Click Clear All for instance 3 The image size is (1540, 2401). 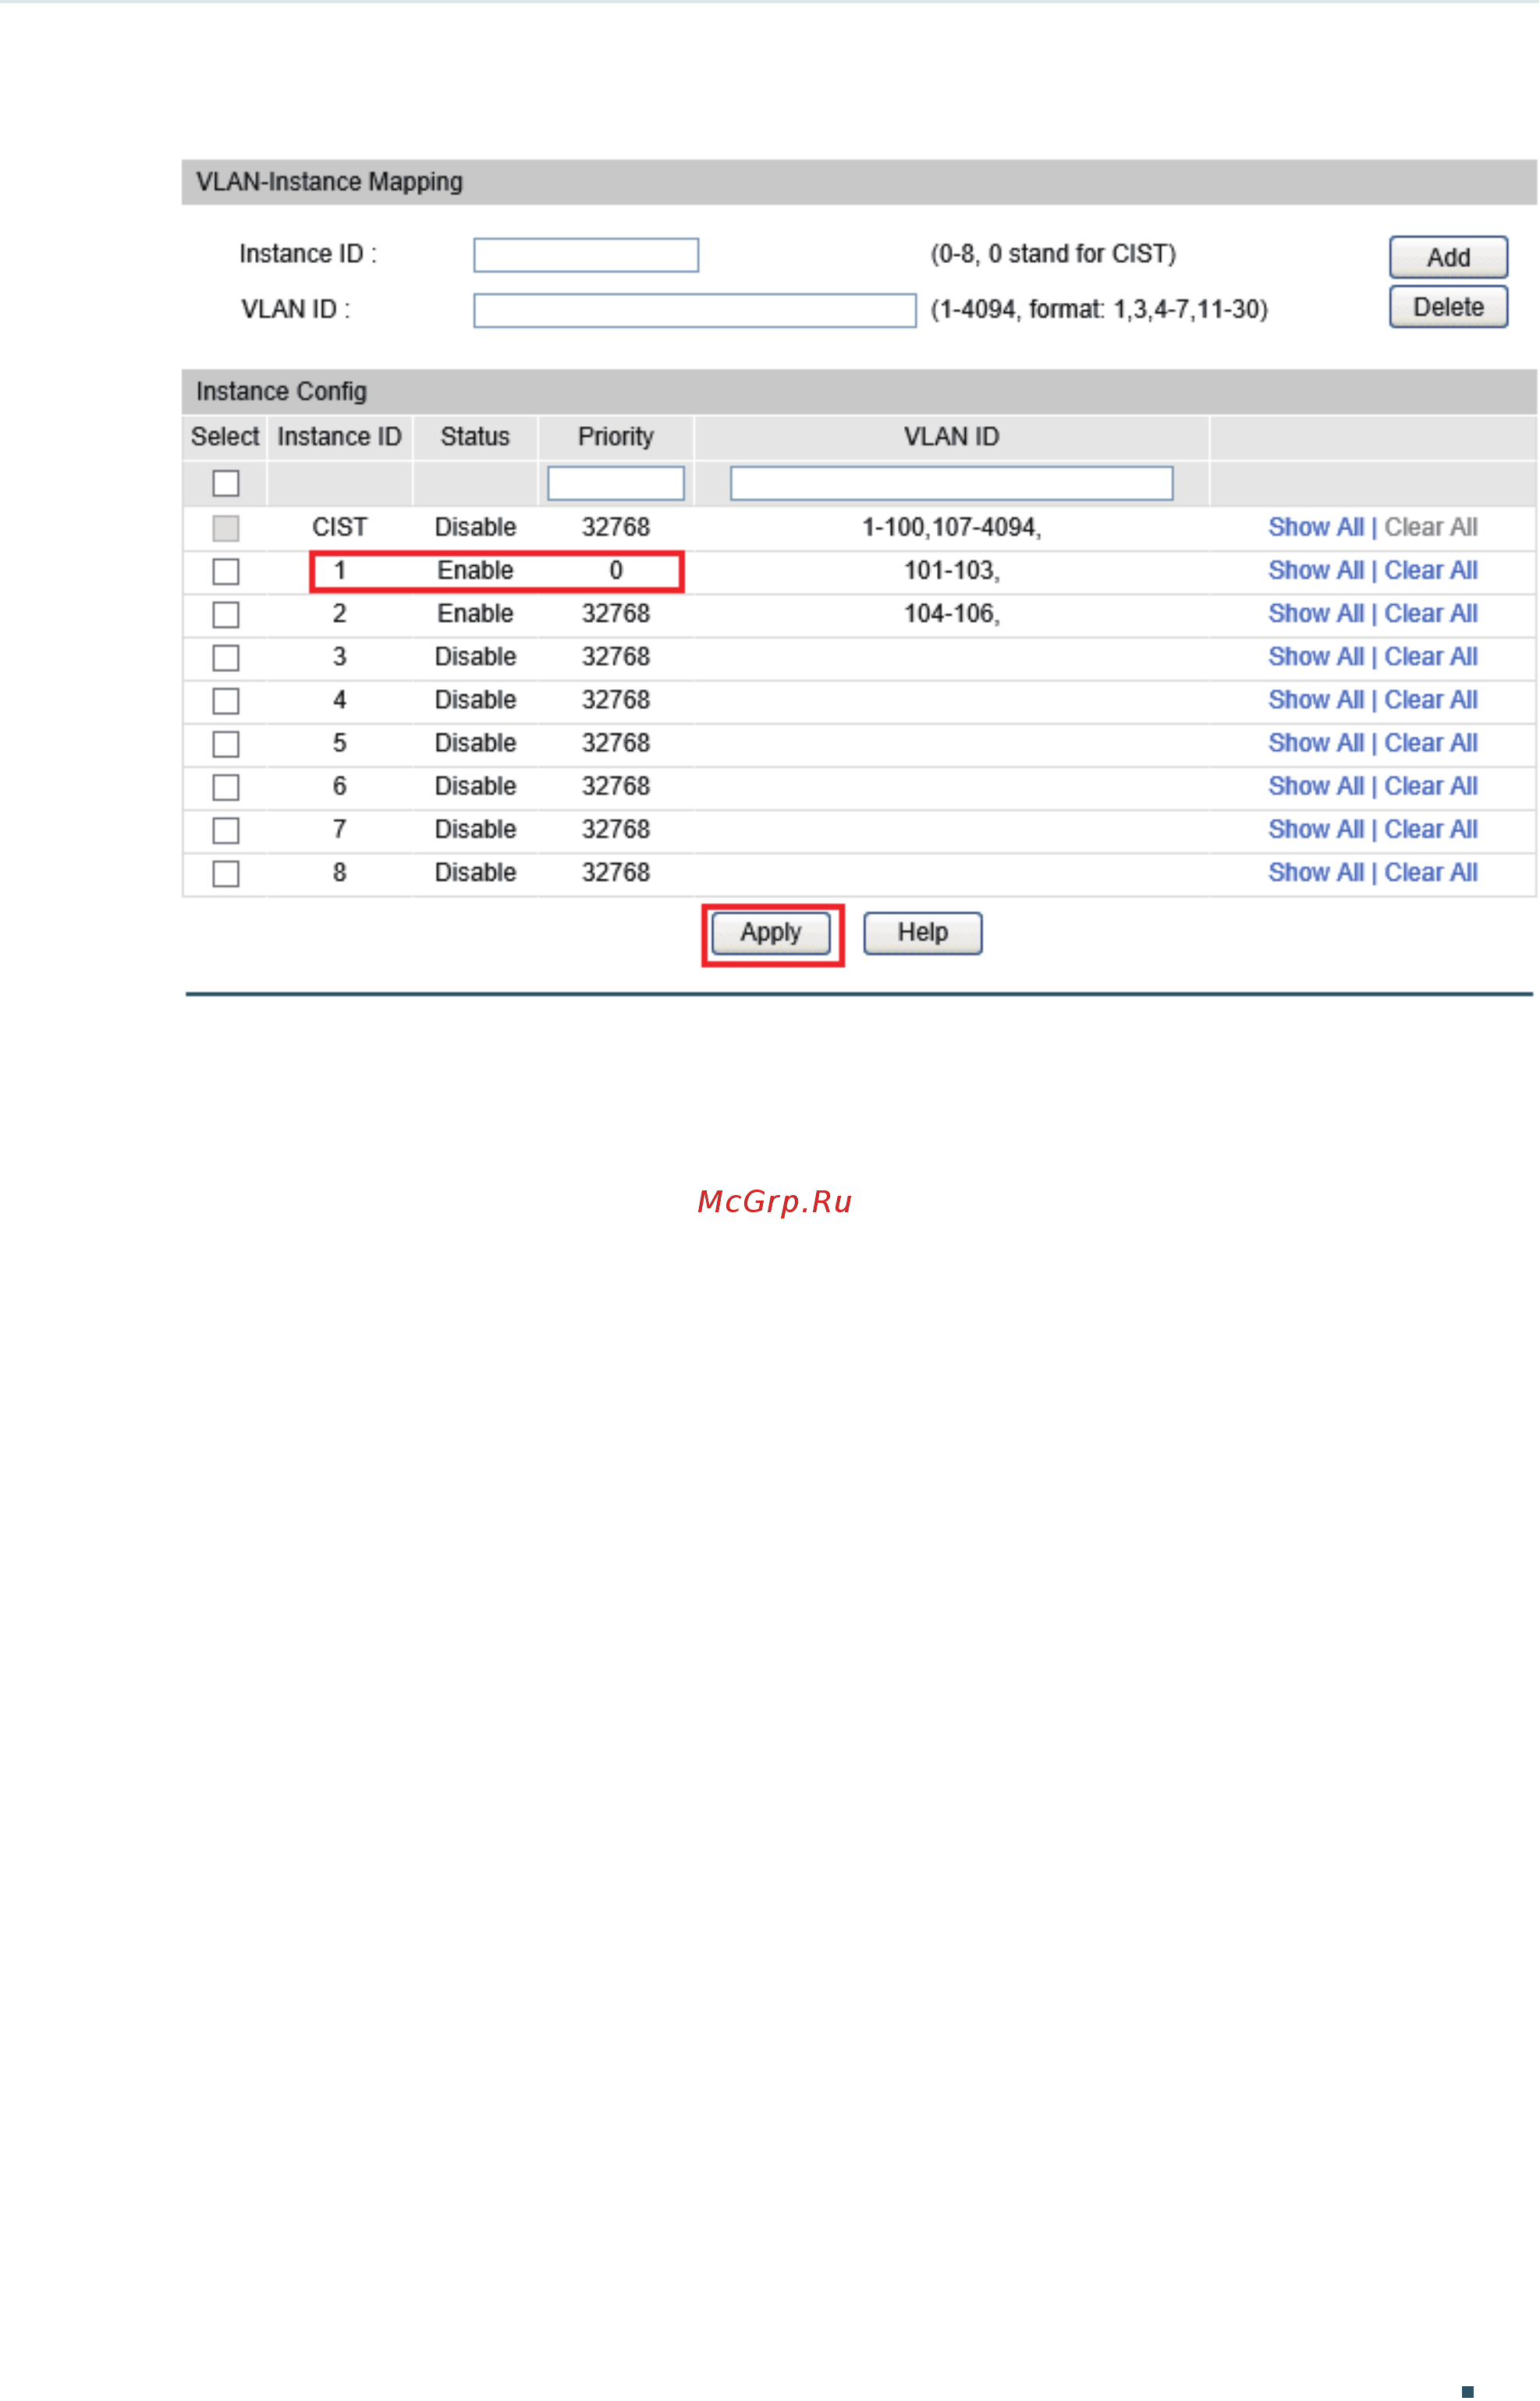(1431, 656)
